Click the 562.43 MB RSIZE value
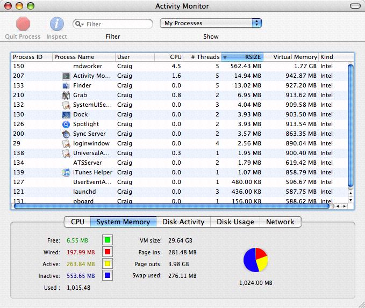 tap(246, 66)
